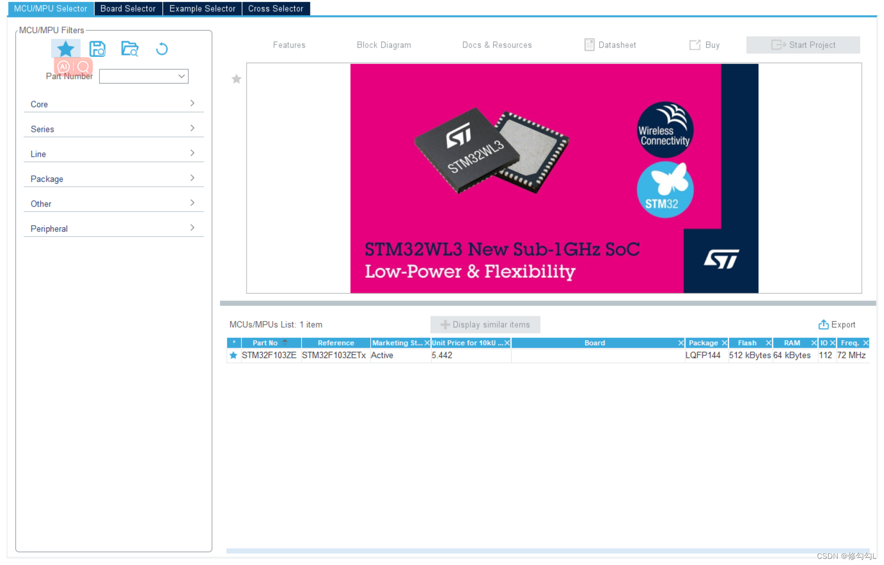Screen dimensions: 884x565
Task: Open Docs & Resources
Action: tap(497, 45)
